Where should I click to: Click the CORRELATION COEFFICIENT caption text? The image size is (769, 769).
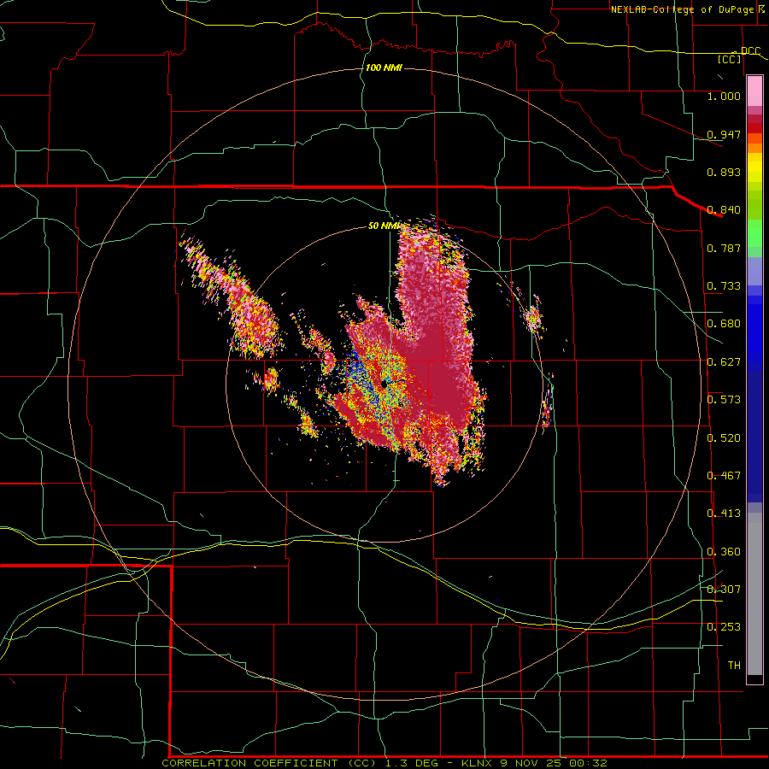coord(249,763)
